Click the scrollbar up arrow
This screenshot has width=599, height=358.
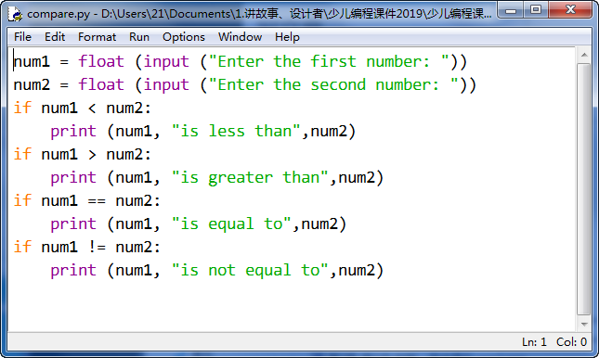pyautogui.click(x=584, y=55)
